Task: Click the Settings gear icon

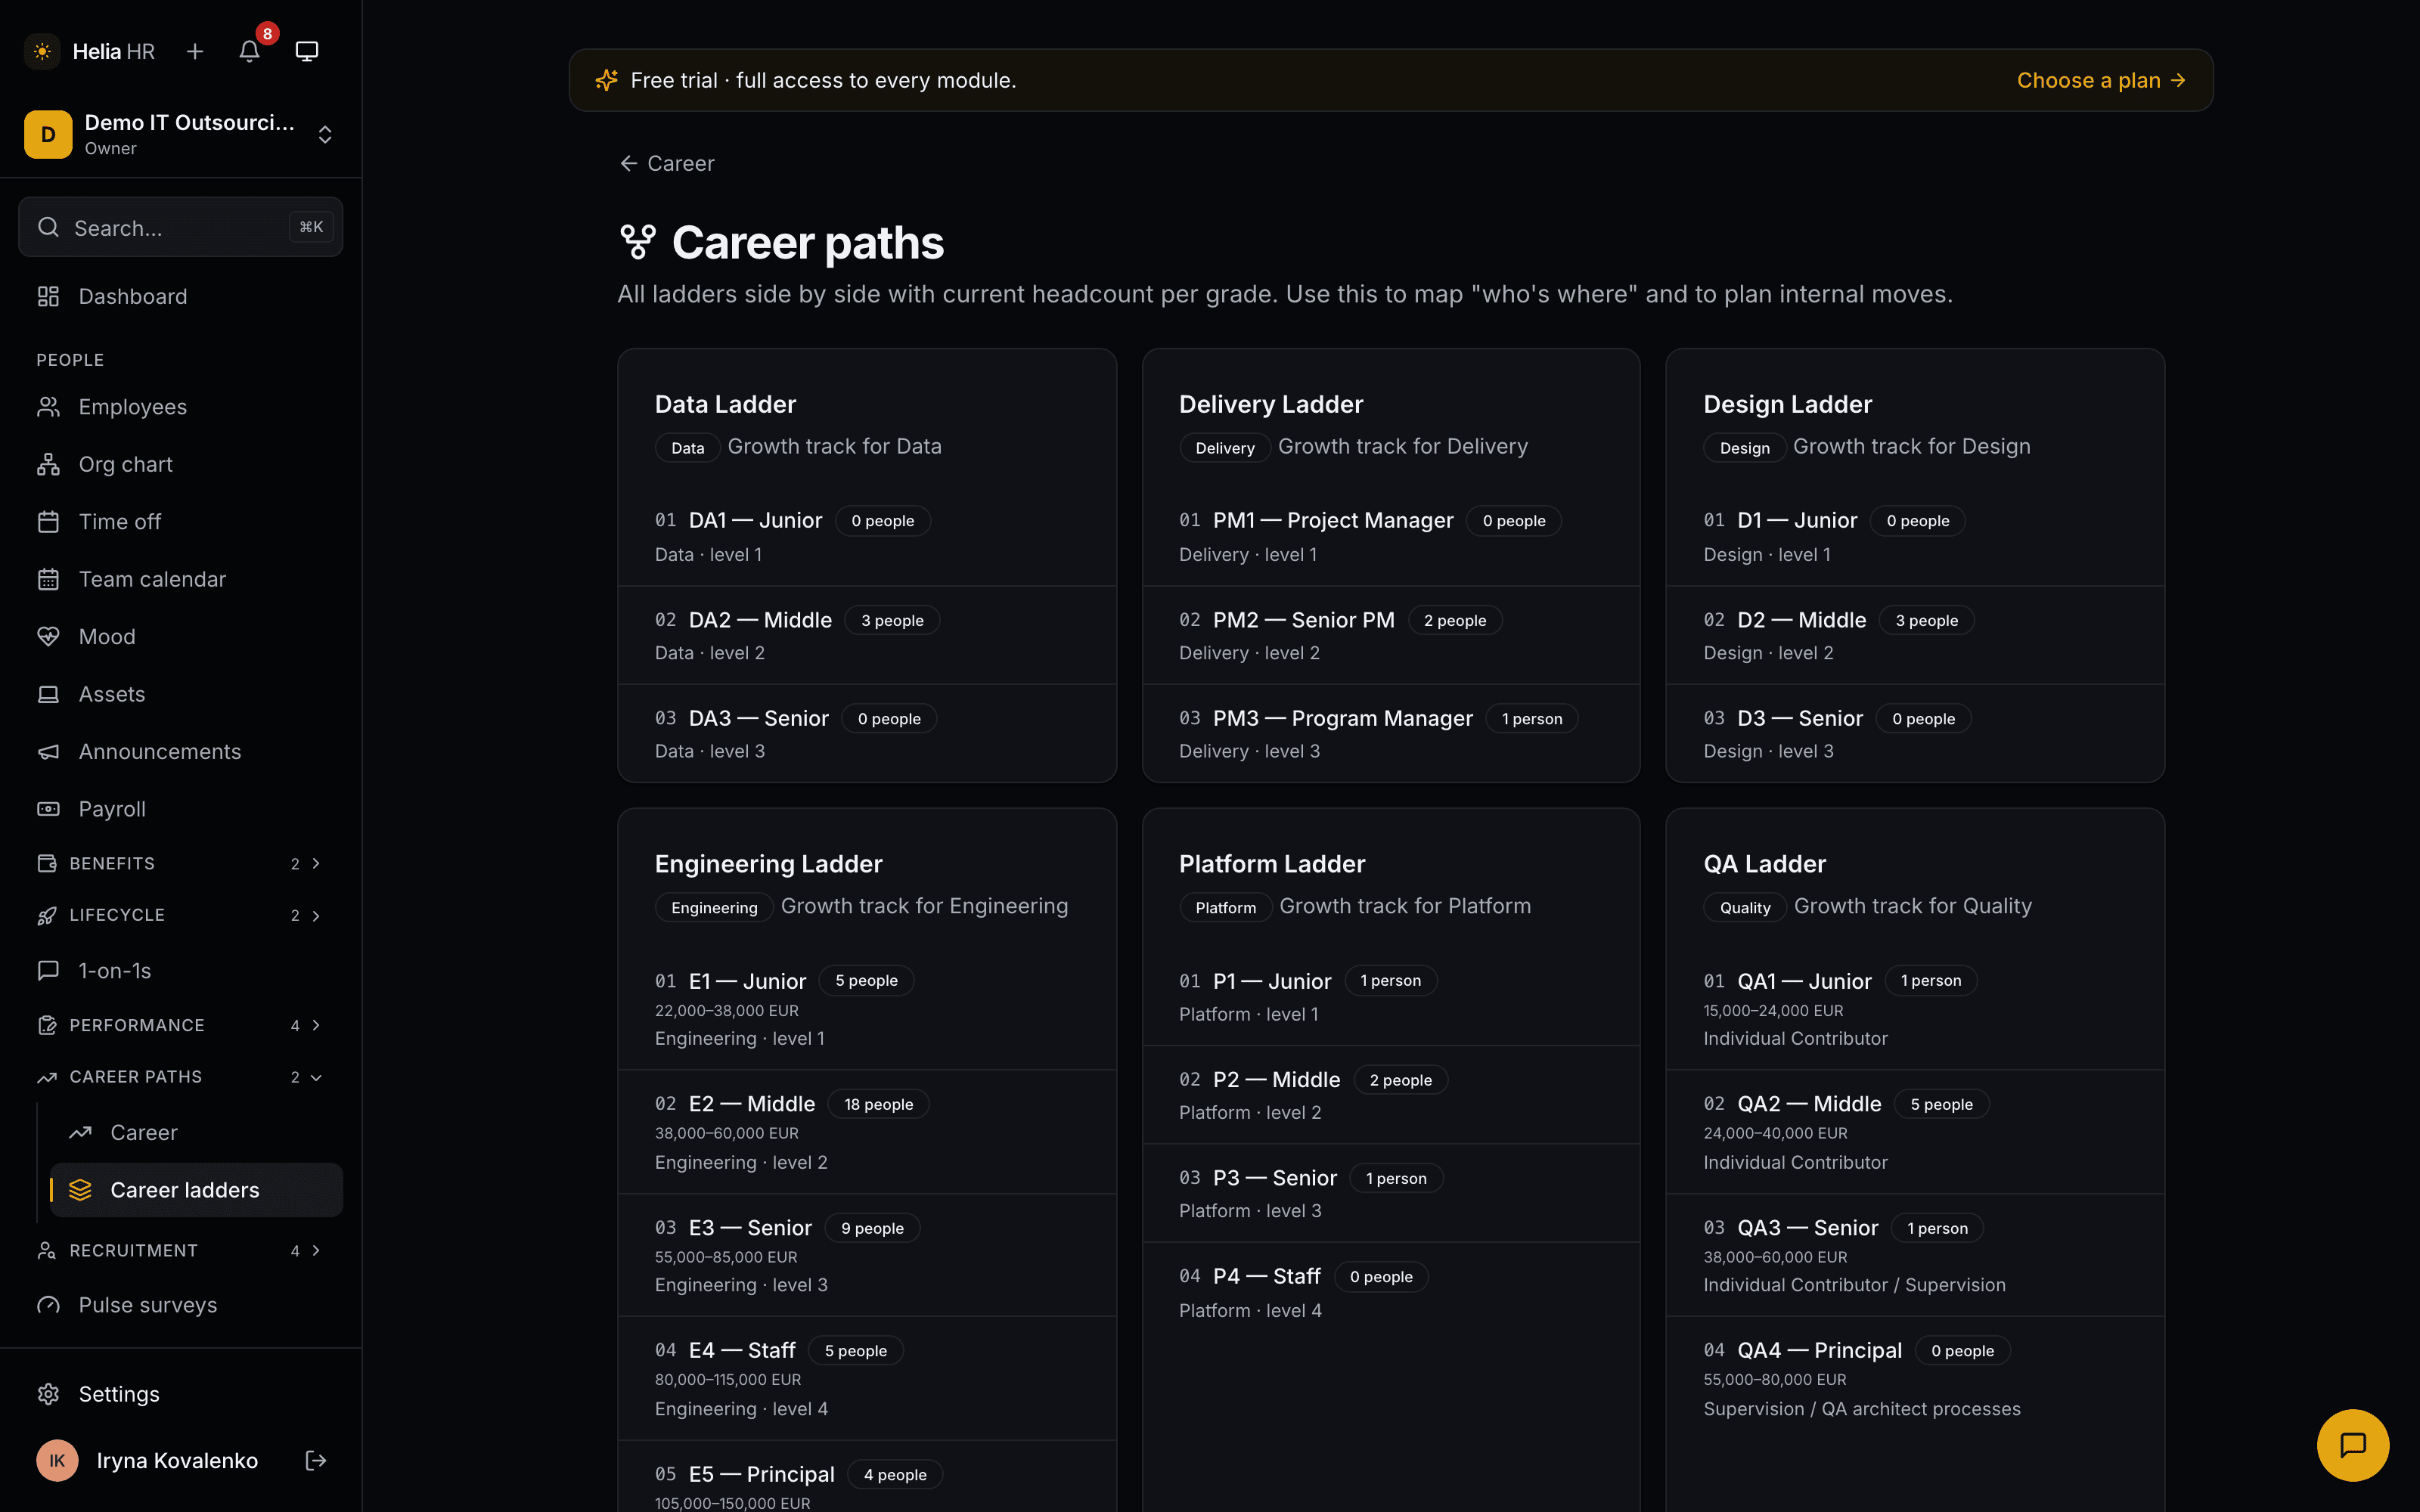Action: point(48,1394)
